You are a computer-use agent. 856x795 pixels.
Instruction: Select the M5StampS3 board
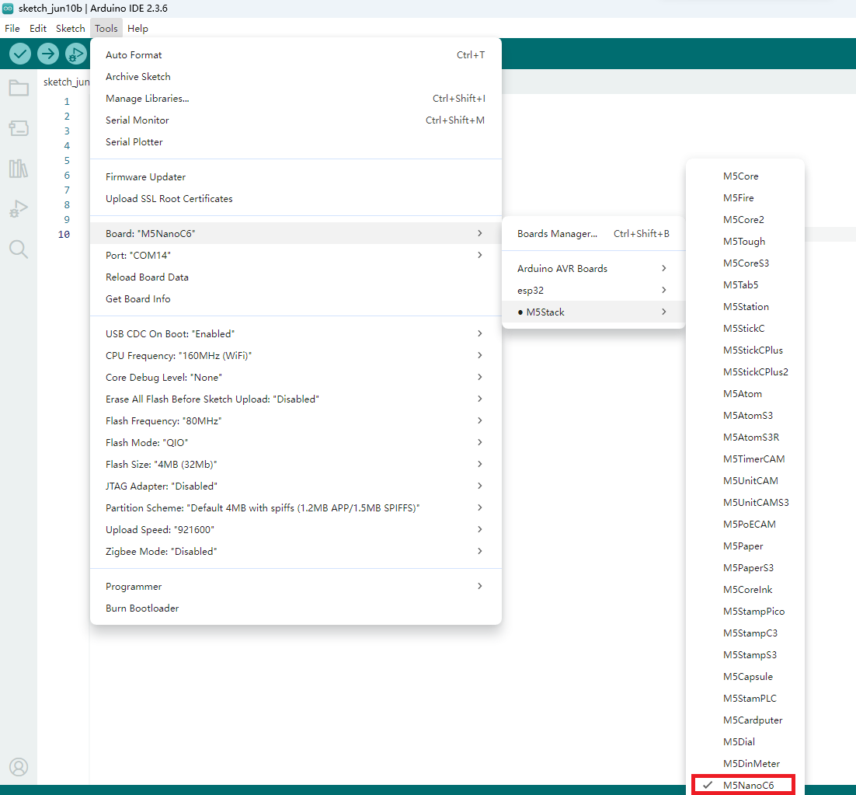click(x=745, y=655)
